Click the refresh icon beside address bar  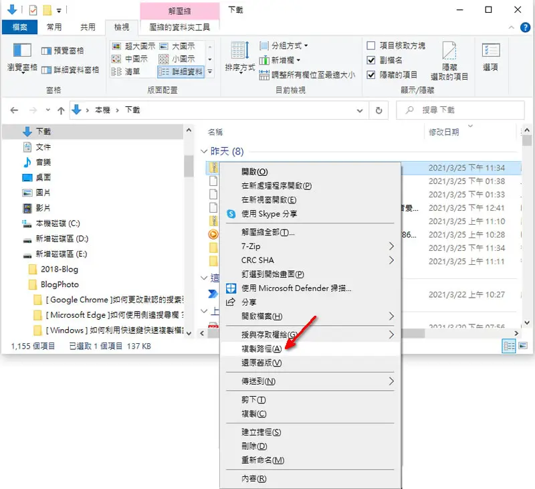[x=379, y=110]
